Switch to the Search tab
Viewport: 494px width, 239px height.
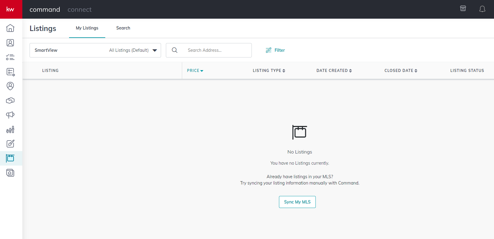(123, 28)
